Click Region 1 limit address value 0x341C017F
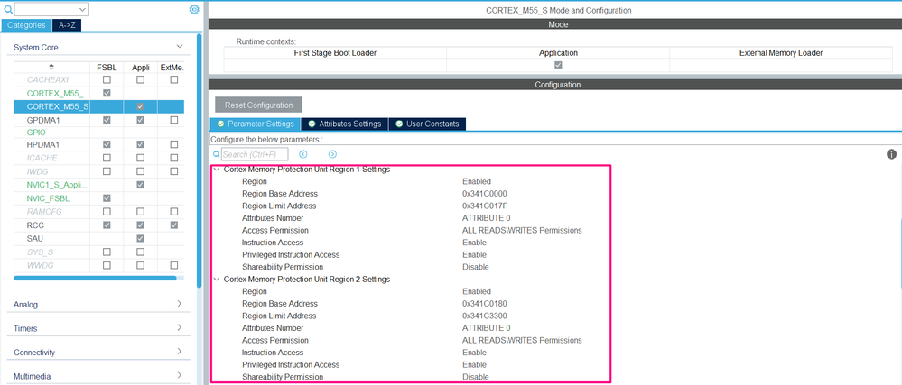Image resolution: width=902 pixels, height=385 pixels. [484, 206]
